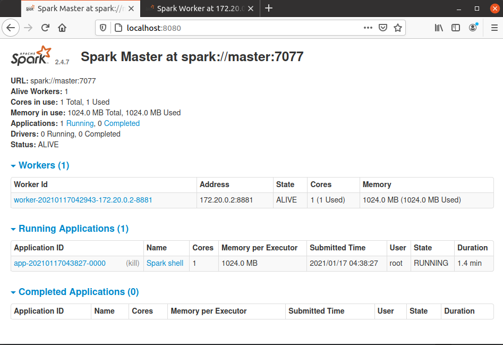
Task: Collapse the Workers (1) section
Action: 40,165
